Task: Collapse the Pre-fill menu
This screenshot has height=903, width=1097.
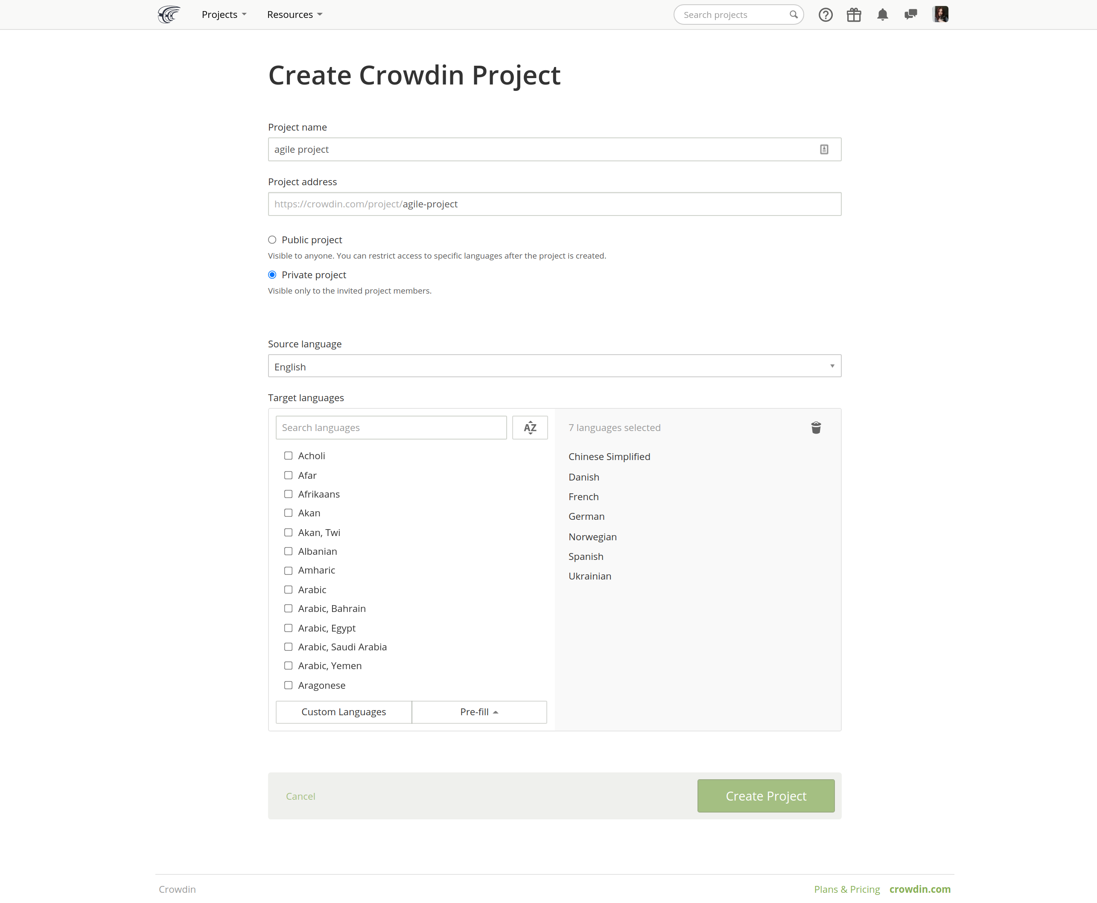Action: pyautogui.click(x=478, y=711)
